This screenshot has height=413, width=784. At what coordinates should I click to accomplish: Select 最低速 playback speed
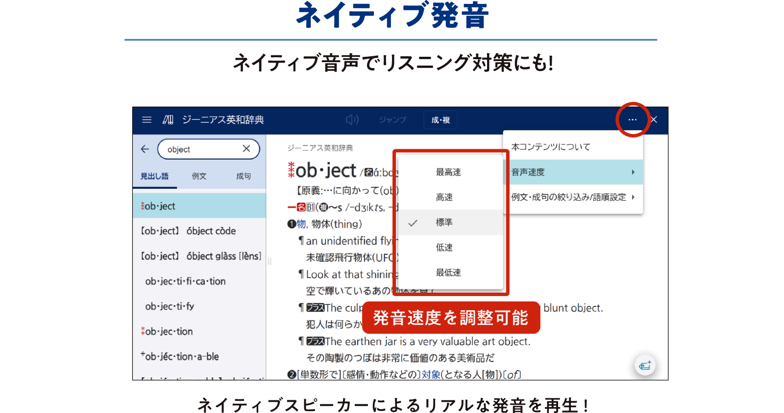pyautogui.click(x=448, y=273)
